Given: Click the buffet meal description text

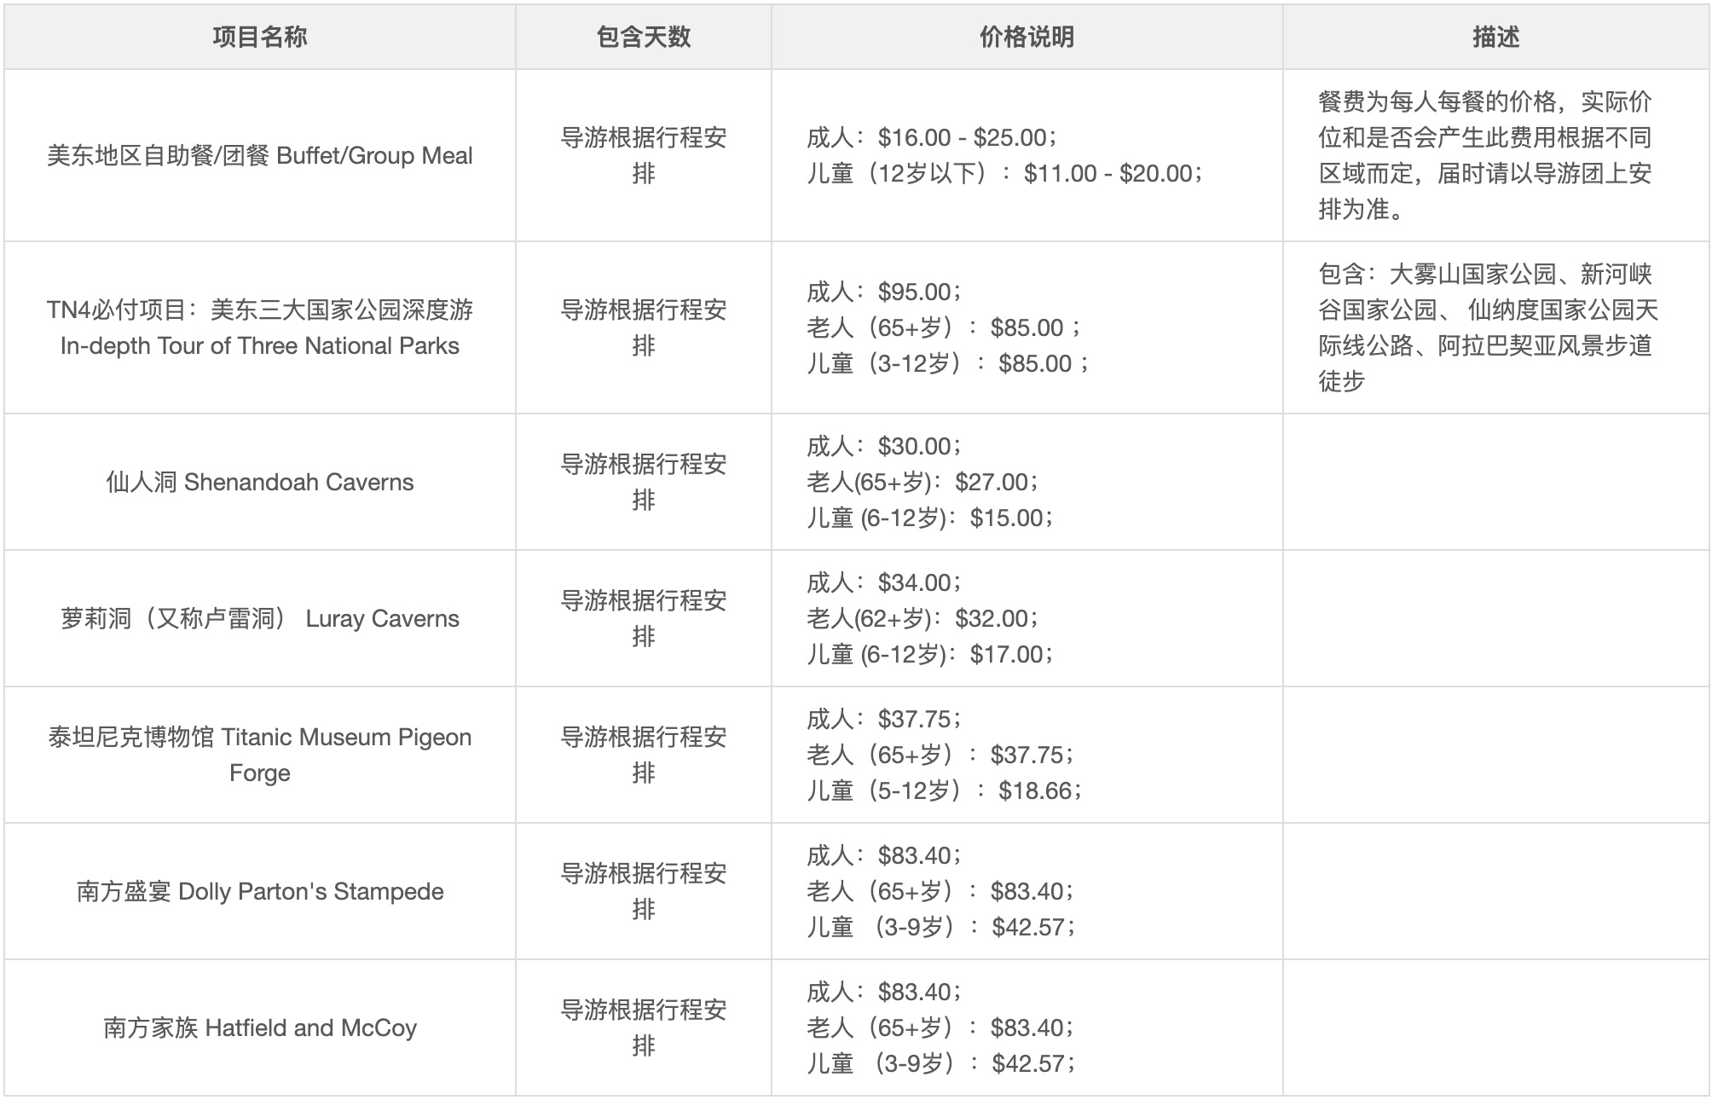Looking at the screenshot, I should coord(1485,155).
